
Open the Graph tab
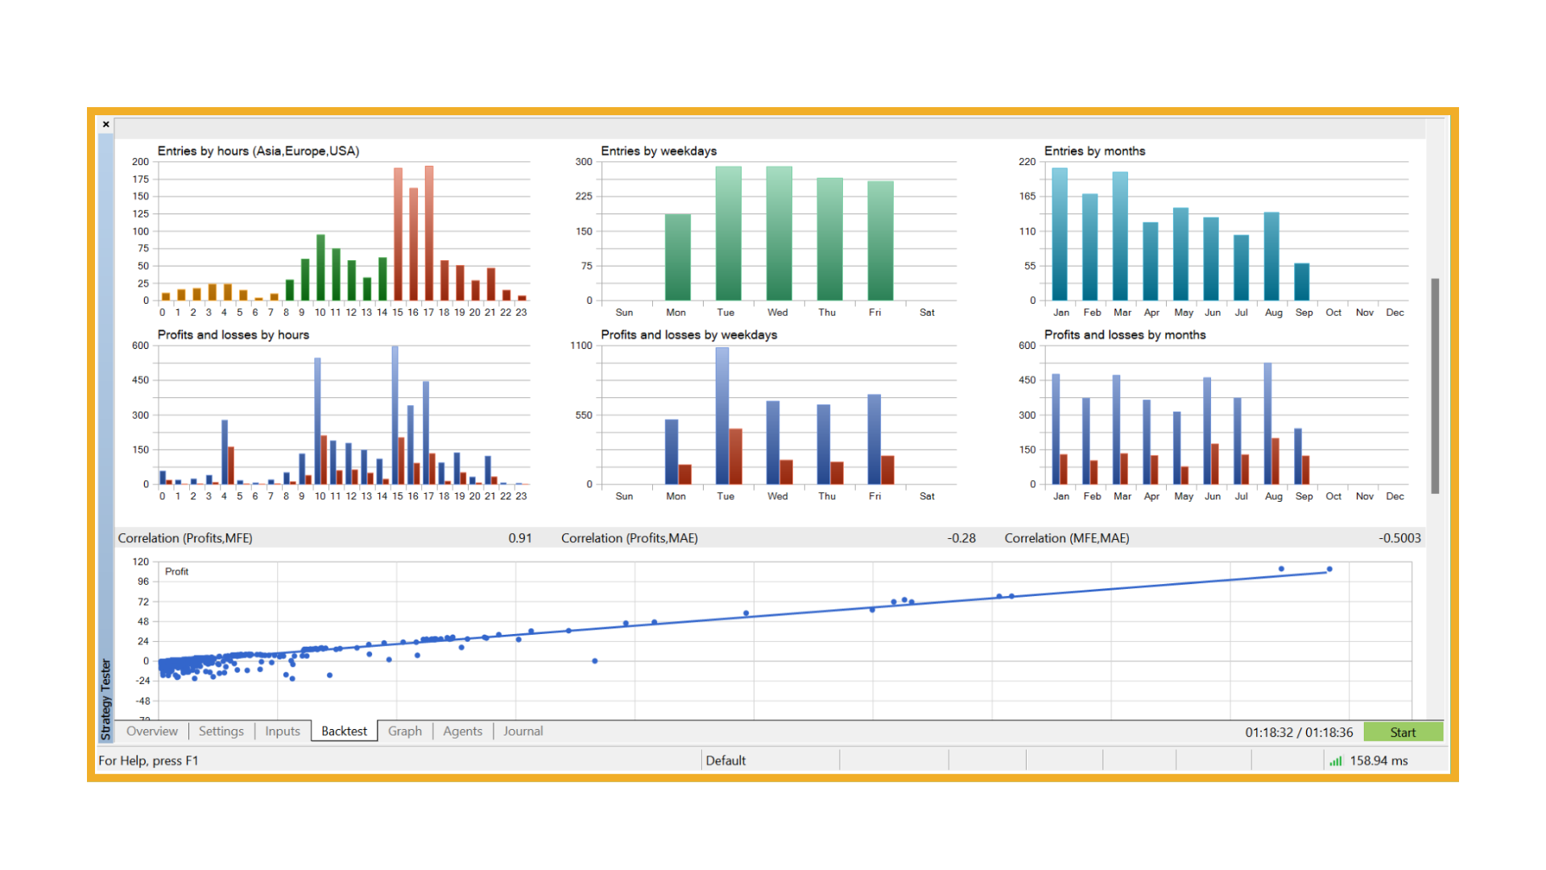pos(404,731)
